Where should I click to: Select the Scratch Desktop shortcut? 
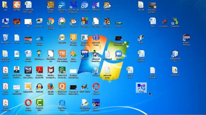73,38
